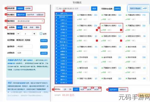Screen dimensions: 150x102
Task: Select 电信 carrier tab
Action: [x=19, y=27]
